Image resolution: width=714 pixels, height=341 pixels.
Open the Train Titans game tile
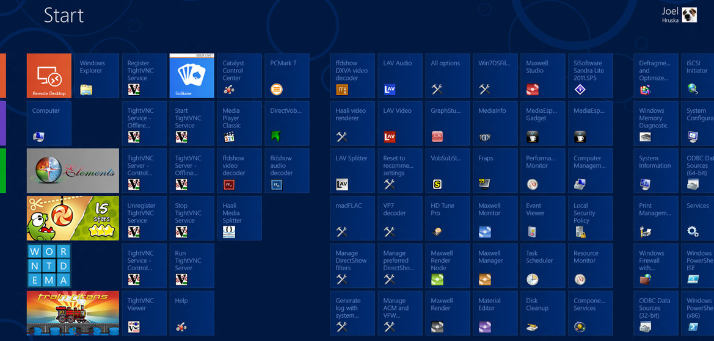pyautogui.click(x=73, y=314)
